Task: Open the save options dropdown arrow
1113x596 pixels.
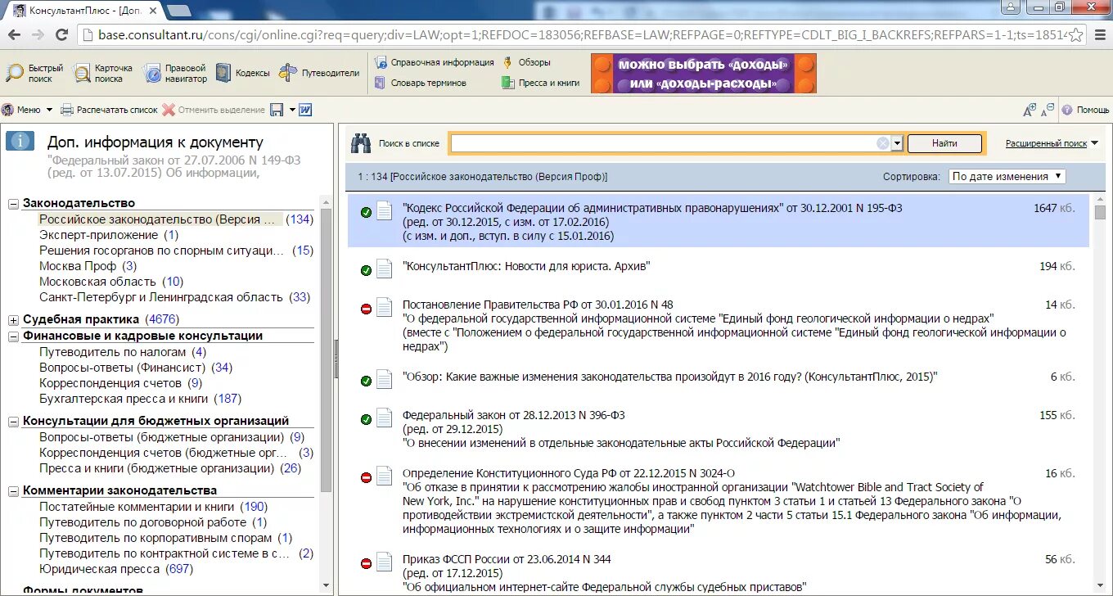Action: point(291,110)
